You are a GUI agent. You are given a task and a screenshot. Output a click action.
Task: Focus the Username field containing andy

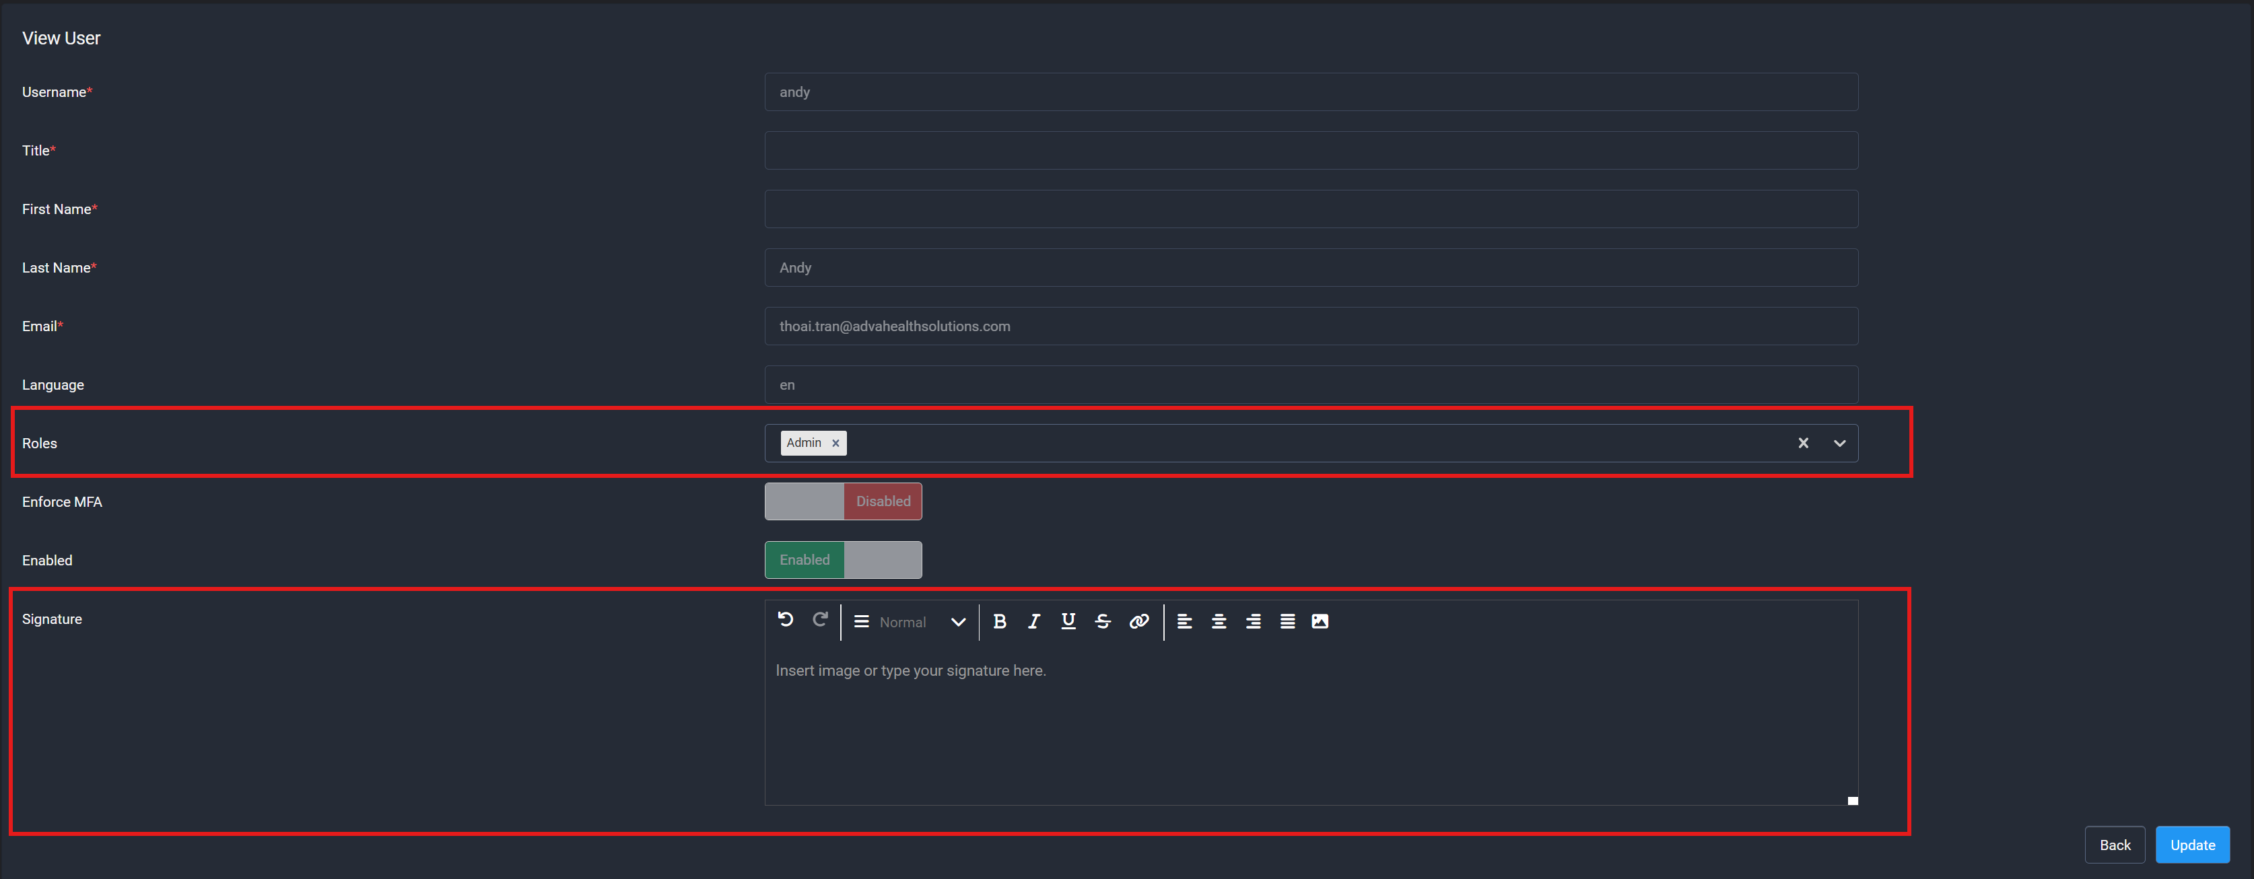click(1311, 92)
